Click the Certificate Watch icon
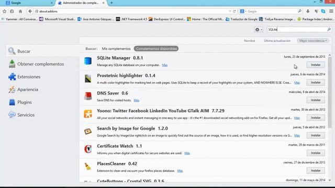Image resolution: width=335 pixels, height=188 pixels. [88, 149]
